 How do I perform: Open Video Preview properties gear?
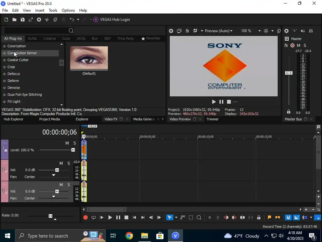coord(171,31)
